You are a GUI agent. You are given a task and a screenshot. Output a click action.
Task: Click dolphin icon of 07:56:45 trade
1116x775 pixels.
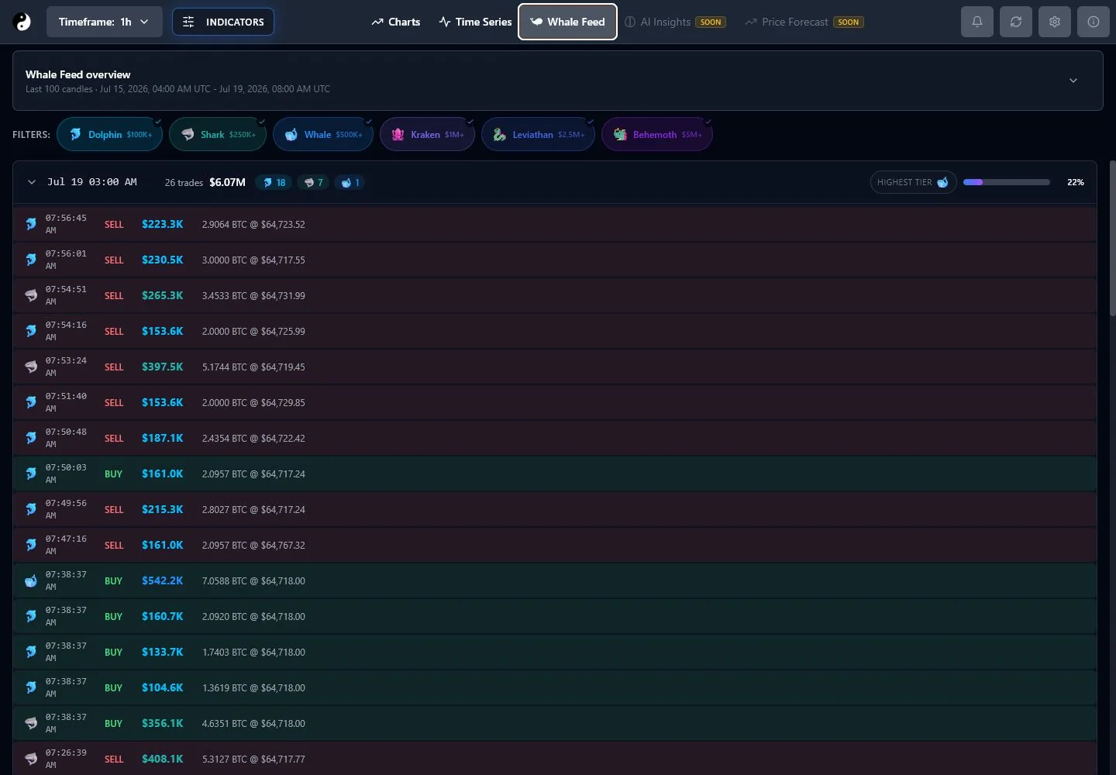click(x=31, y=224)
